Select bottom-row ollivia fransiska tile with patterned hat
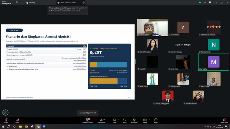230x129 pixels. pyautogui.click(x=198, y=96)
